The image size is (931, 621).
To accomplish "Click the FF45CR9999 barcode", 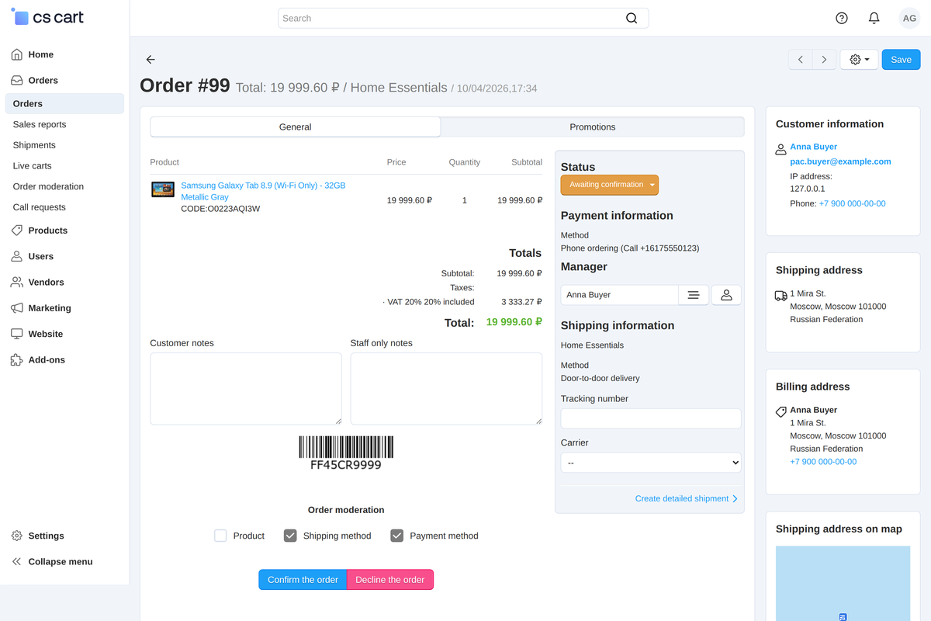I will (346, 453).
